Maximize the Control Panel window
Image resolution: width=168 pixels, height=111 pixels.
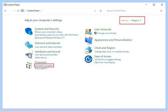(x=154, y=5)
